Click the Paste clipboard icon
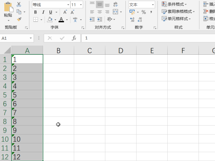The image size is (215, 161). pos(9,7)
